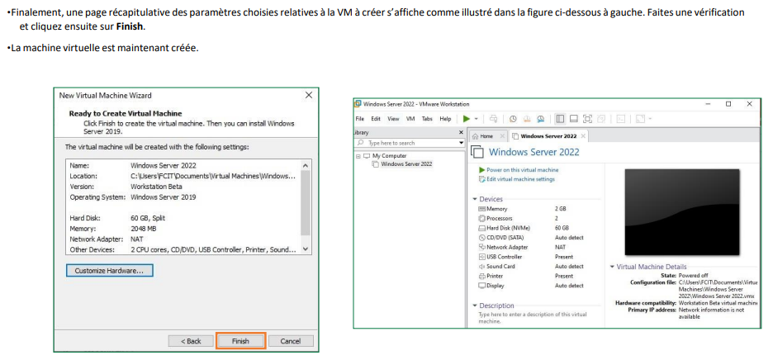Toggle the library sidebar view icon
The height and width of the screenshot is (360, 773).
coord(560,119)
